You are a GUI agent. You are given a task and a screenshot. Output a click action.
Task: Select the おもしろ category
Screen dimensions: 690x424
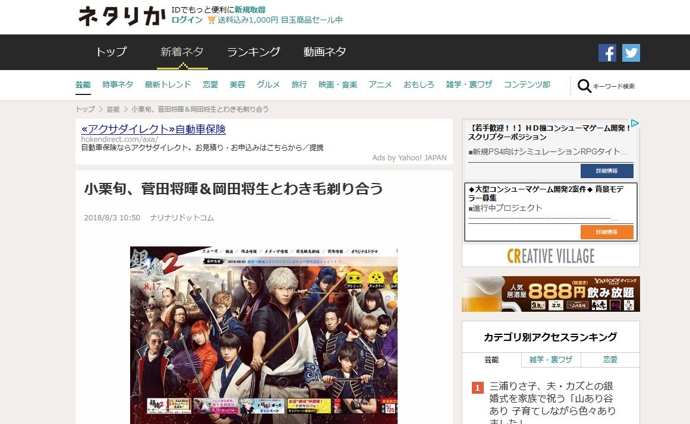(x=419, y=84)
